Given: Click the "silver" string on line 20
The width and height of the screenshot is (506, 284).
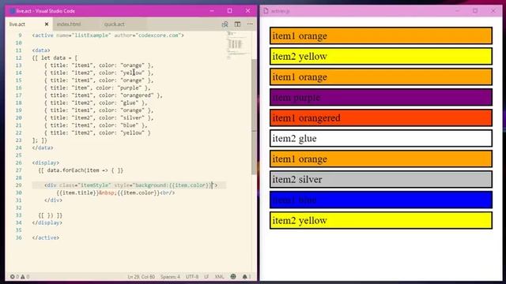Looking at the screenshot, I should click(x=132, y=118).
